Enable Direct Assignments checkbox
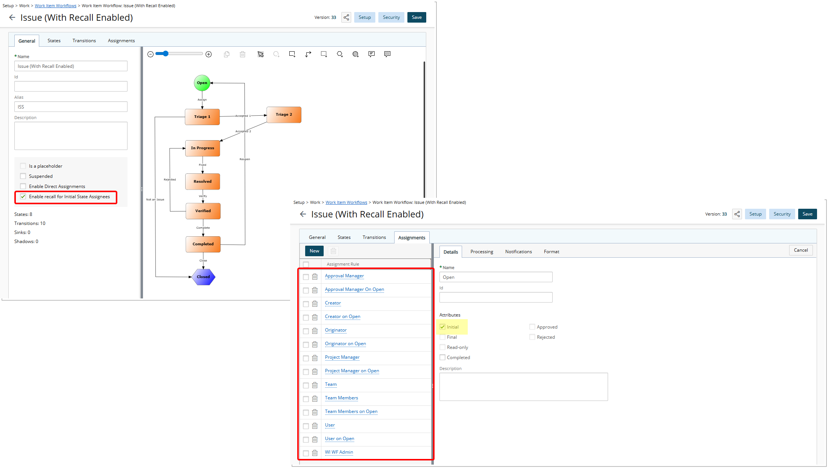831x471 pixels. [x=23, y=186]
